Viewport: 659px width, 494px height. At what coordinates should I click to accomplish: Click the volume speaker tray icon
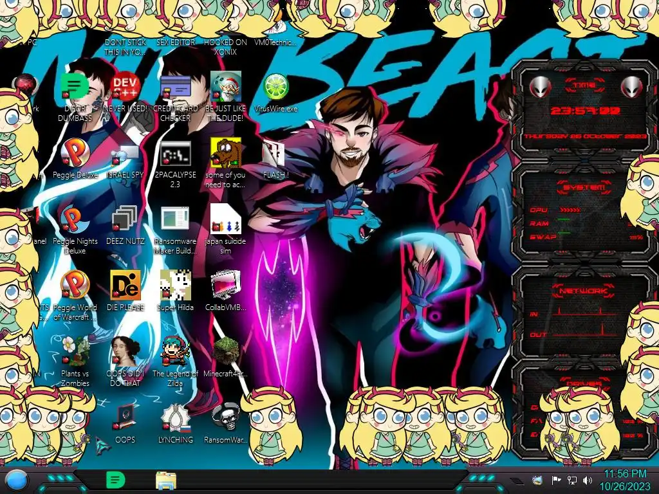tap(588, 480)
